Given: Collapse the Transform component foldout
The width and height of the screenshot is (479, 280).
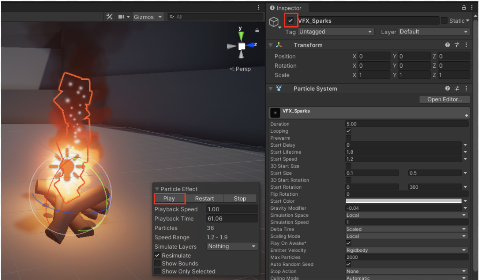Looking at the screenshot, I should coord(270,45).
